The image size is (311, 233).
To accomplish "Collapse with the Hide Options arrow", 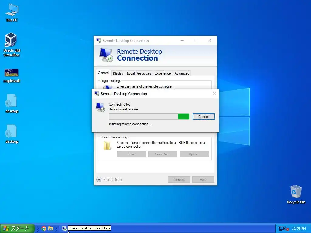I will click(99, 180).
